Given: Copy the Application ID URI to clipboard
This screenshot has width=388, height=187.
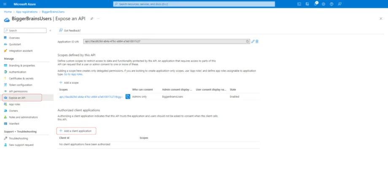Looking at the screenshot, I should point(248,42).
